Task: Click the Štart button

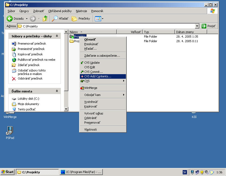Action: (x=7, y=172)
